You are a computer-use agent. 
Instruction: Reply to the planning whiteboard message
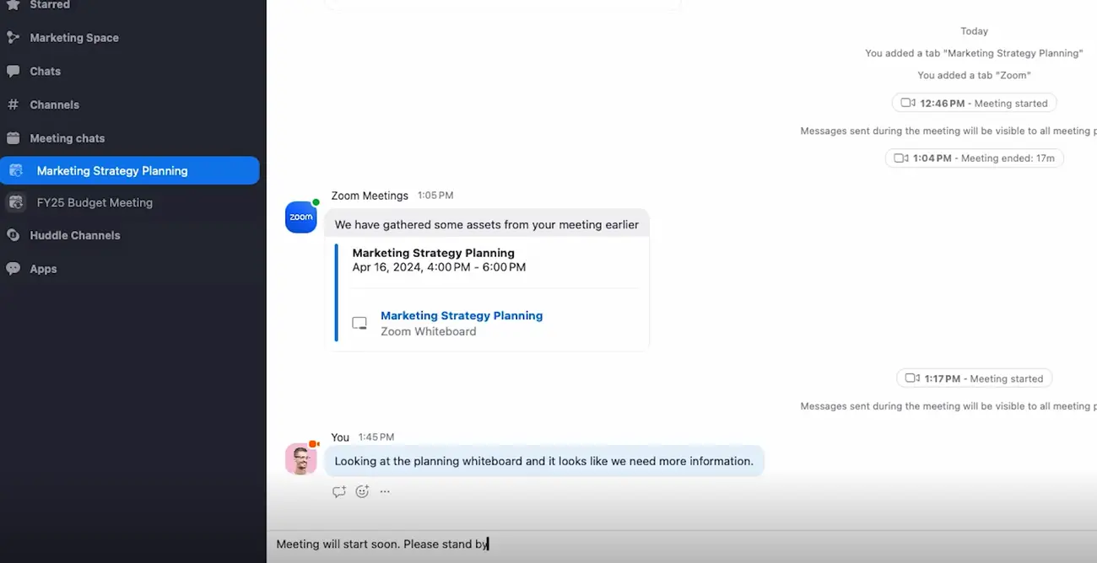(x=339, y=491)
